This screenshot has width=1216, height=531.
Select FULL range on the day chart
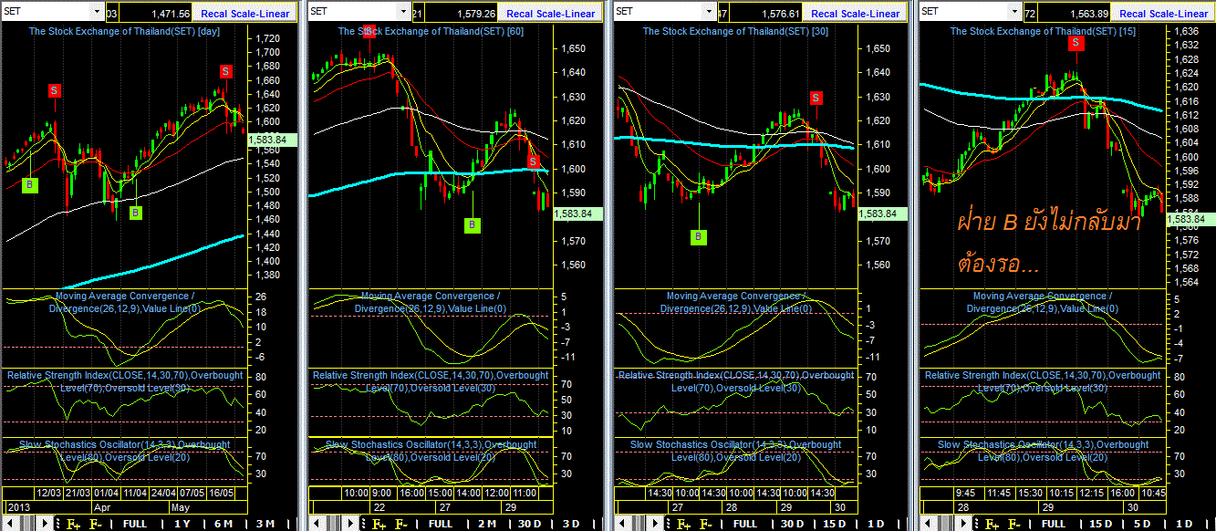coord(135,524)
